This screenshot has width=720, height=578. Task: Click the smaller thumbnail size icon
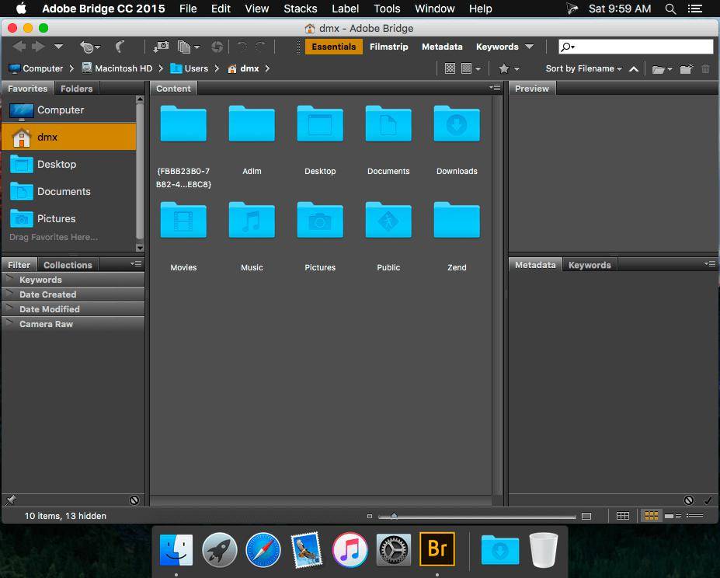coord(370,516)
